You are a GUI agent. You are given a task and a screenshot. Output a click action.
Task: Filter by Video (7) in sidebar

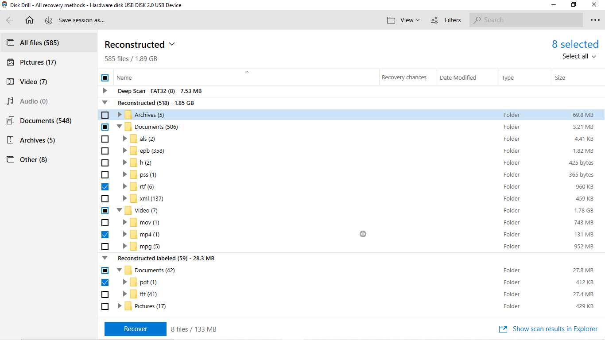[49, 82]
